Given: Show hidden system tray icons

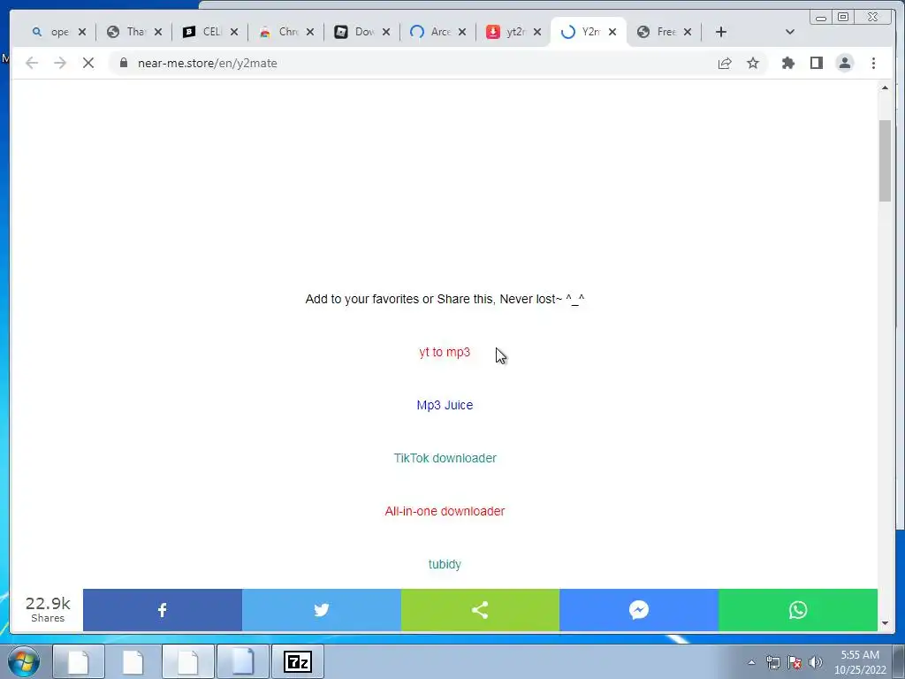Looking at the screenshot, I should pos(751,662).
